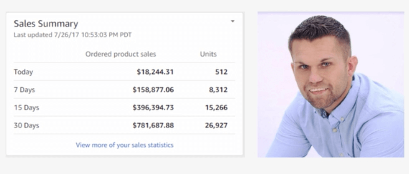Select the Last updated timestamp text
This screenshot has height=174, width=409.
[x=73, y=35]
